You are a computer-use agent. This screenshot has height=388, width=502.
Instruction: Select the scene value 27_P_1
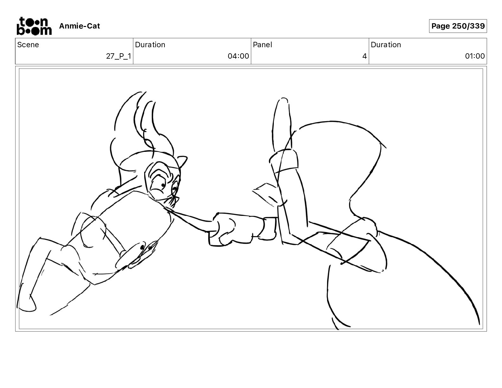(119, 56)
